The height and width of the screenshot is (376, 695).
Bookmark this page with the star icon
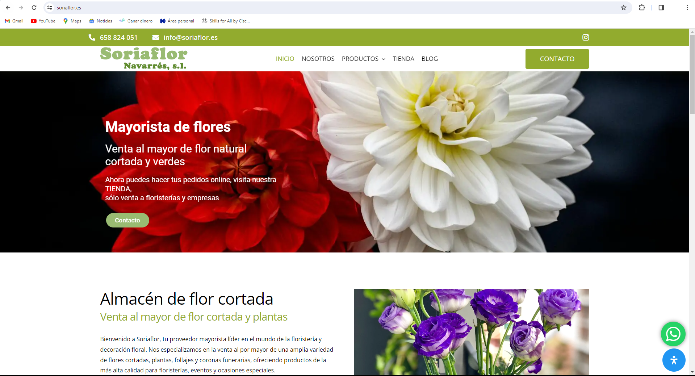click(624, 8)
